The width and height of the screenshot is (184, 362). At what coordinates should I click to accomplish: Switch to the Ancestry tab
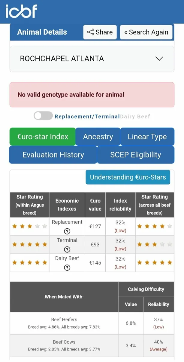pos(98,137)
